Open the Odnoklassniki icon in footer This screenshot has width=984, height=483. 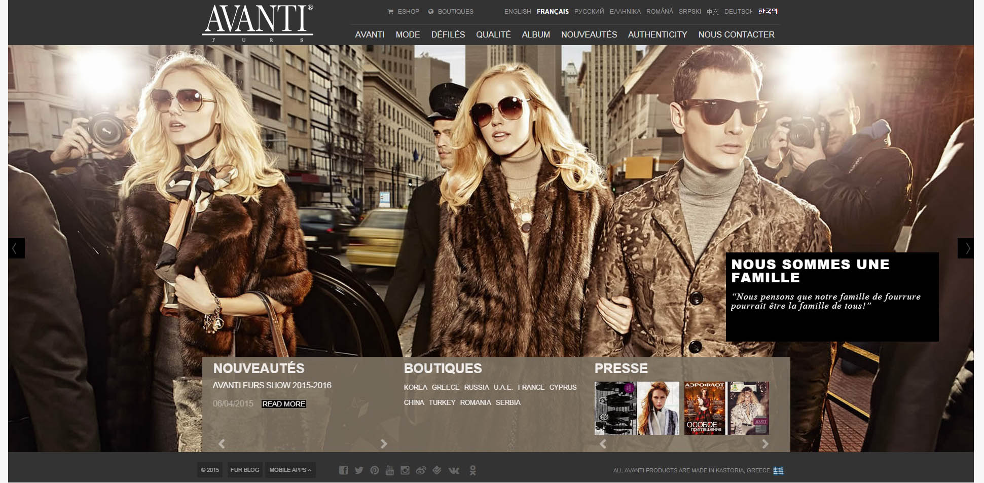(x=472, y=470)
